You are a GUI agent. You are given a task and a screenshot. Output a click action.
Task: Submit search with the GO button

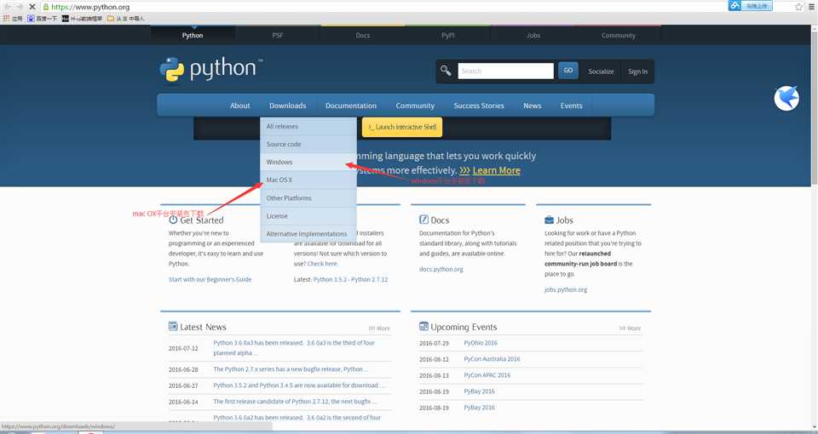[x=568, y=71]
